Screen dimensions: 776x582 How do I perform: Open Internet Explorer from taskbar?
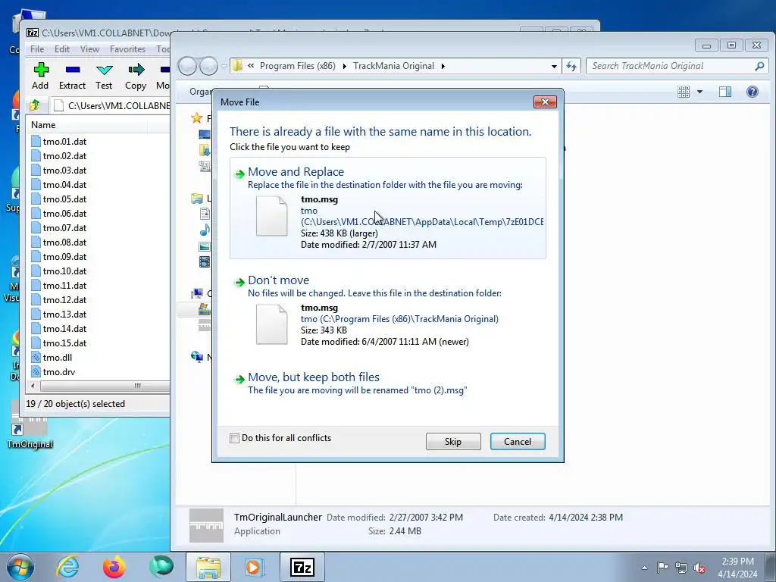point(67,567)
